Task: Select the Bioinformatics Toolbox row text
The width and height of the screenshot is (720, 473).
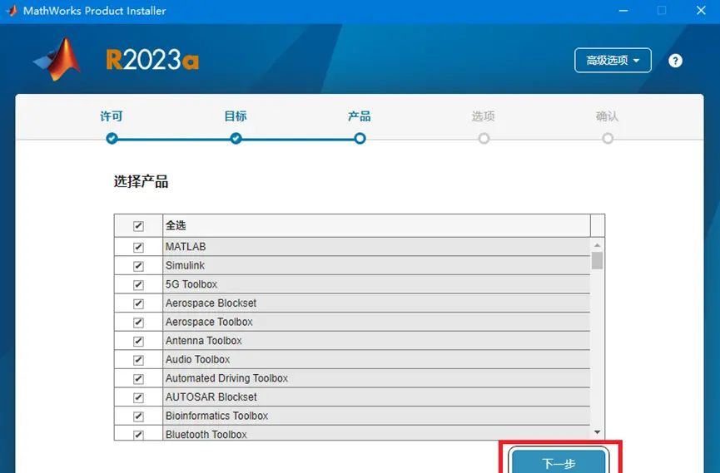Action: click(216, 416)
